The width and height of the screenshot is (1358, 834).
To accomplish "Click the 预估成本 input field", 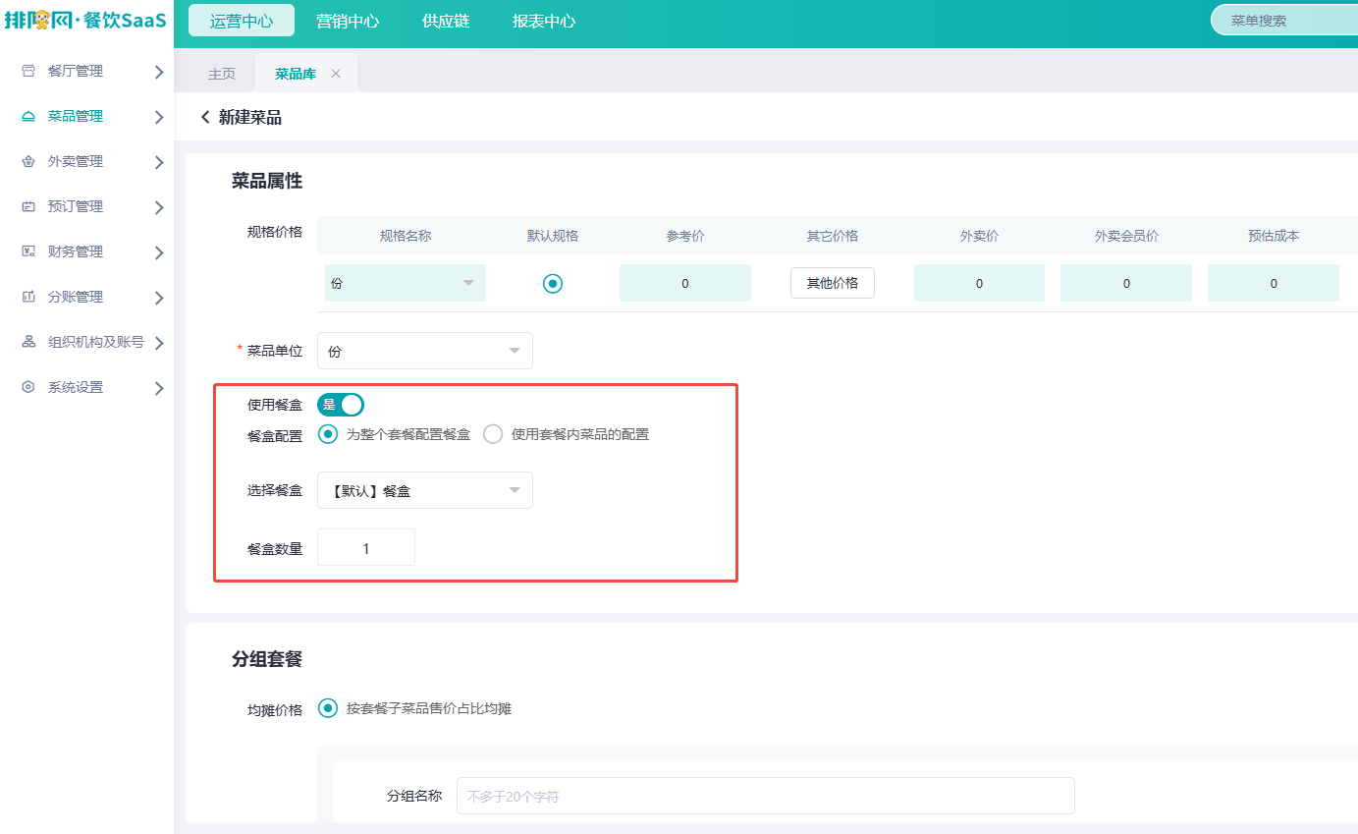I will tap(1274, 283).
